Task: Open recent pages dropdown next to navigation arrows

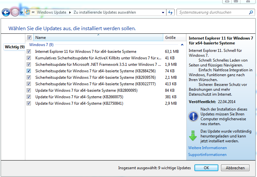Action: click(21, 13)
